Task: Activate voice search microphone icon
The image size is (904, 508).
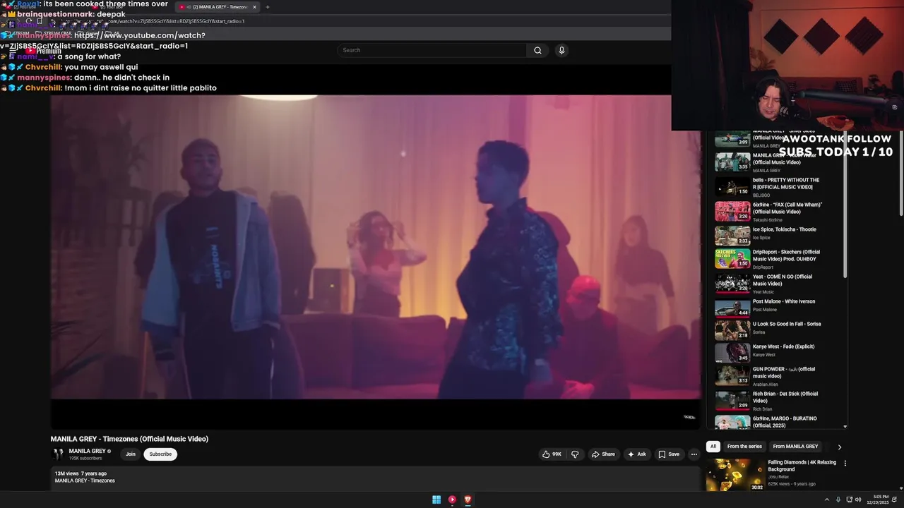Action: (x=561, y=50)
